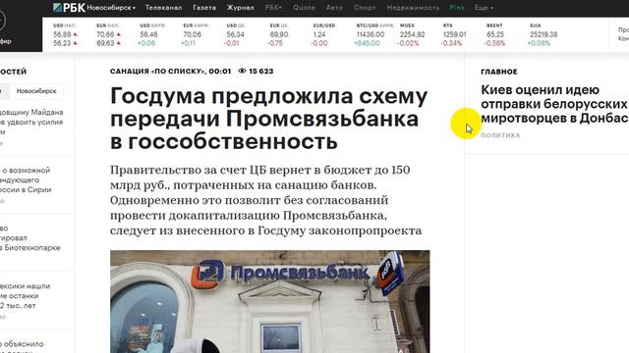Go to РБК+ section

pyautogui.click(x=273, y=8)
